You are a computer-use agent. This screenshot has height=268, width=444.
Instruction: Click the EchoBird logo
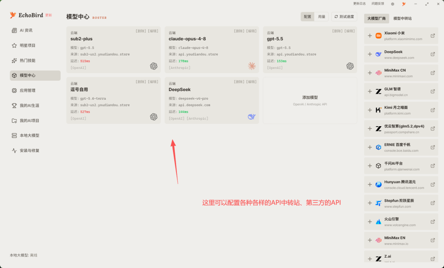(26, 15)
